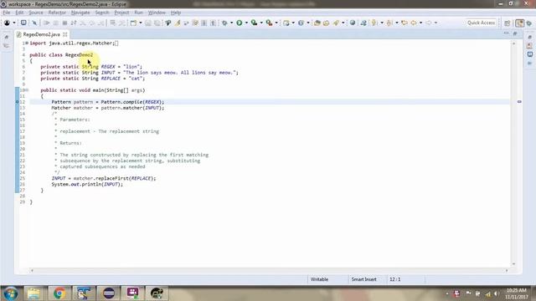The image size is (536, 301).
Task: Open the Navigate menu
Action: point(80,13)
